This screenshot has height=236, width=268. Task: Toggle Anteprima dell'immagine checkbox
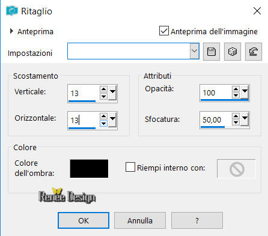(x=164, y=31)
